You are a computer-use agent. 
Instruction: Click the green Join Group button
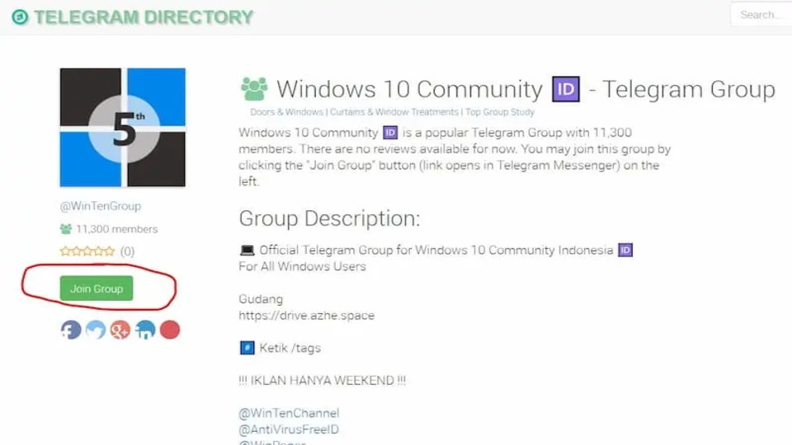point(97,288)
